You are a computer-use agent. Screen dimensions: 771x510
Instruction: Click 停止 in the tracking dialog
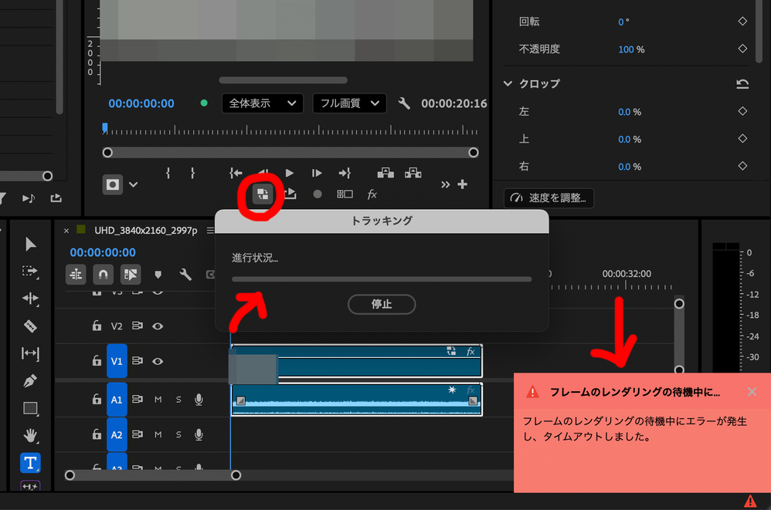(382, 304)
